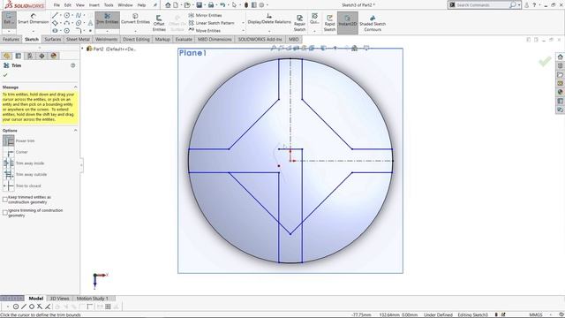
Task: Expand the Part2 tree node
Action: point(82,49)
